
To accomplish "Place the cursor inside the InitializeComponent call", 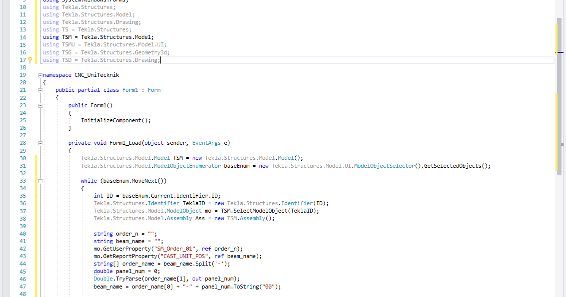I will click(x=115, y=120).
